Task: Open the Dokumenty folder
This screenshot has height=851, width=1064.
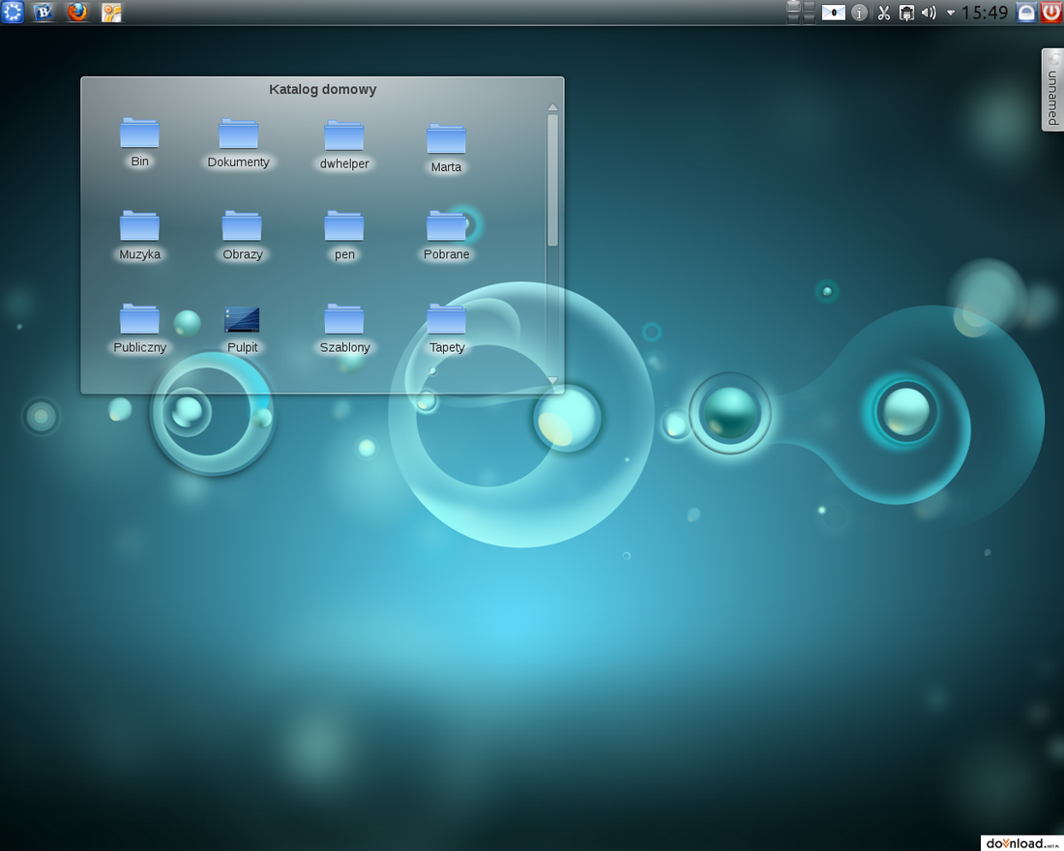Action: [x=238, y=144]
